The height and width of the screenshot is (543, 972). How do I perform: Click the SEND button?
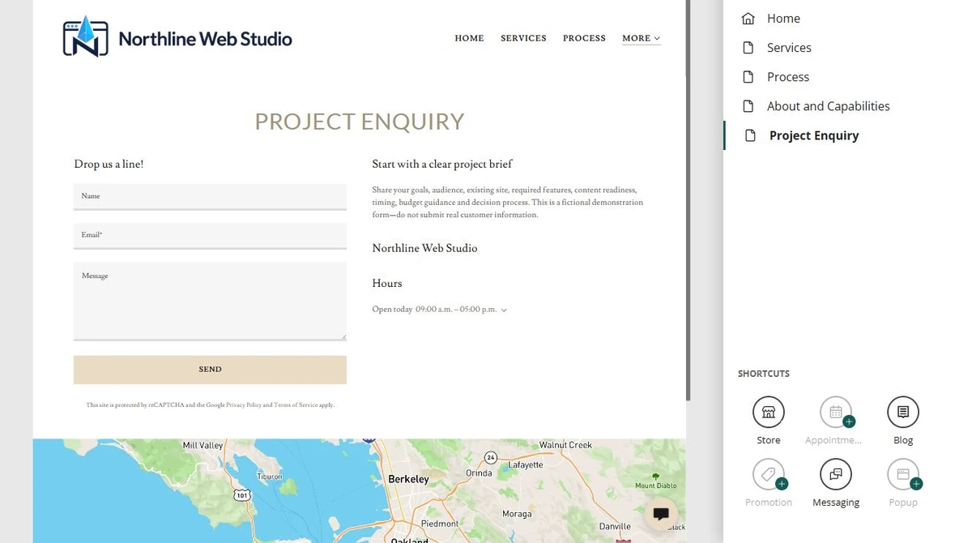tap(210, 370)
